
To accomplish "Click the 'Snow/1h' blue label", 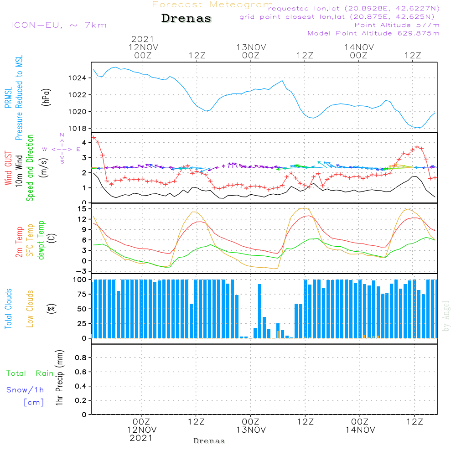I will [25, 390].
